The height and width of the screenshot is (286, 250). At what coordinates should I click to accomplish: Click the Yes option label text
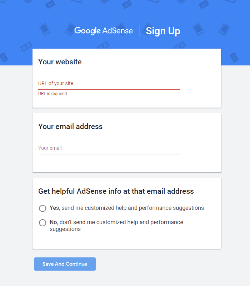click(x=127, y=208)
